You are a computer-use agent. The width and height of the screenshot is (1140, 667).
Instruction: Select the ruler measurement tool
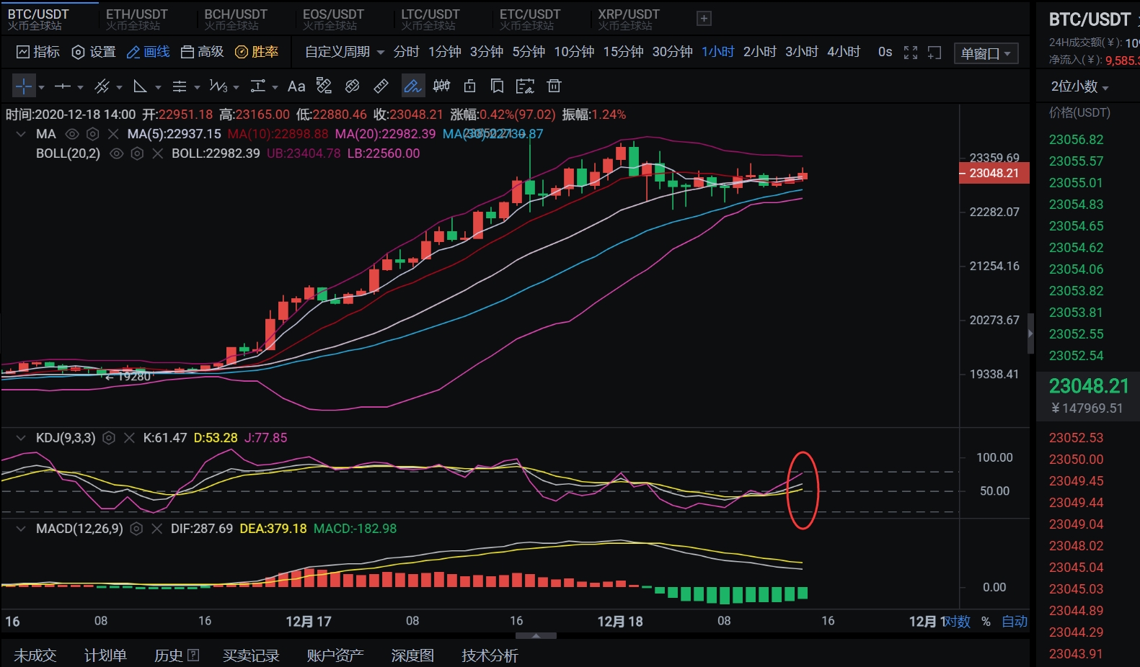(x=381, y=86)
